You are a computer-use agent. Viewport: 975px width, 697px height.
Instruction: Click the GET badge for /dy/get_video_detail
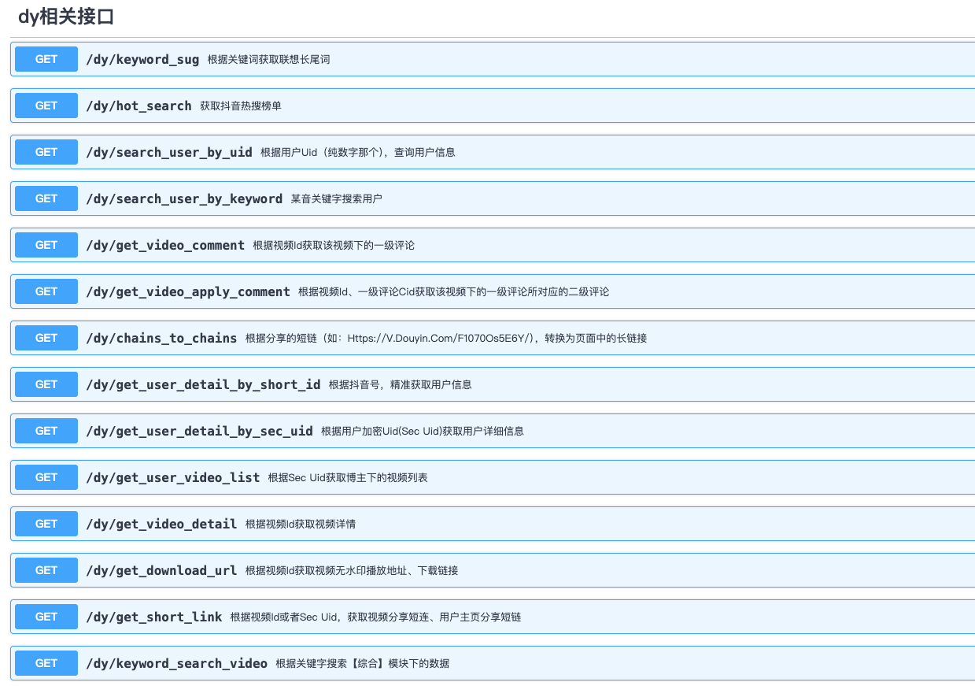(46, 524)
